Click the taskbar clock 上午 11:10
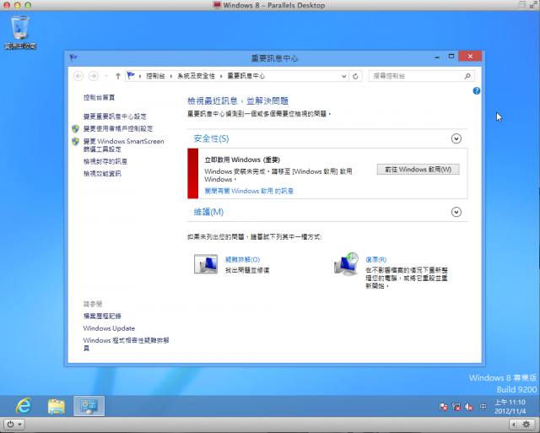 (510, 407)
